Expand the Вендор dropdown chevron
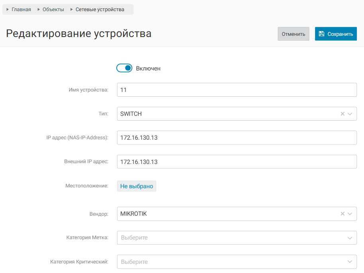The height and width of the screenshot is (273, 364). click(350, 214)
